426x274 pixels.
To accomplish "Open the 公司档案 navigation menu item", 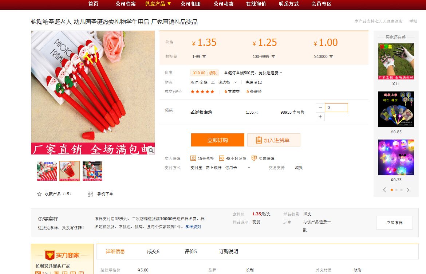I will pos(126,4).
